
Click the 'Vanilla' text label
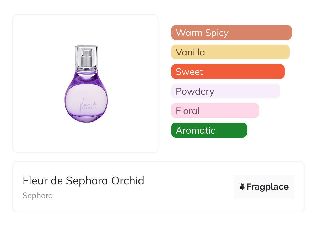(190, 52)
